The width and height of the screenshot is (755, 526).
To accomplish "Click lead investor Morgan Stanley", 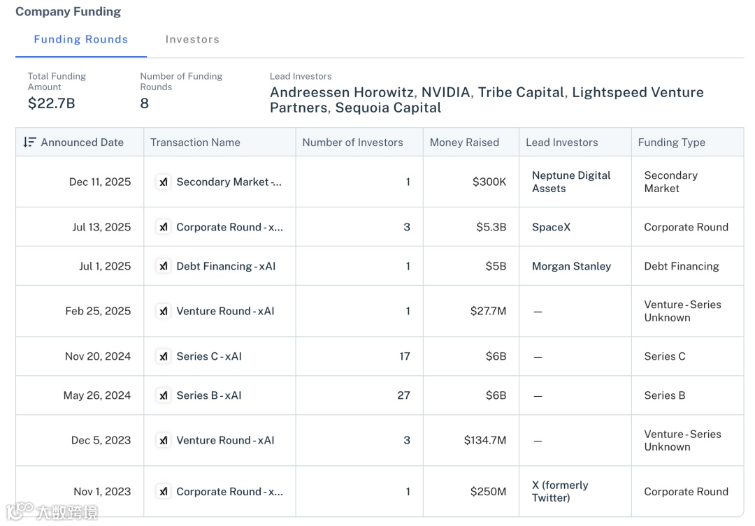I will 572,266.
